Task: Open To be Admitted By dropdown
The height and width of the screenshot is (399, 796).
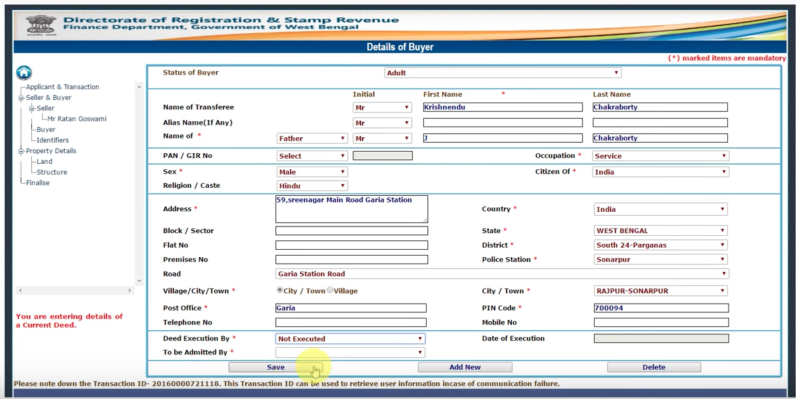Action: (x=350, y=352)
